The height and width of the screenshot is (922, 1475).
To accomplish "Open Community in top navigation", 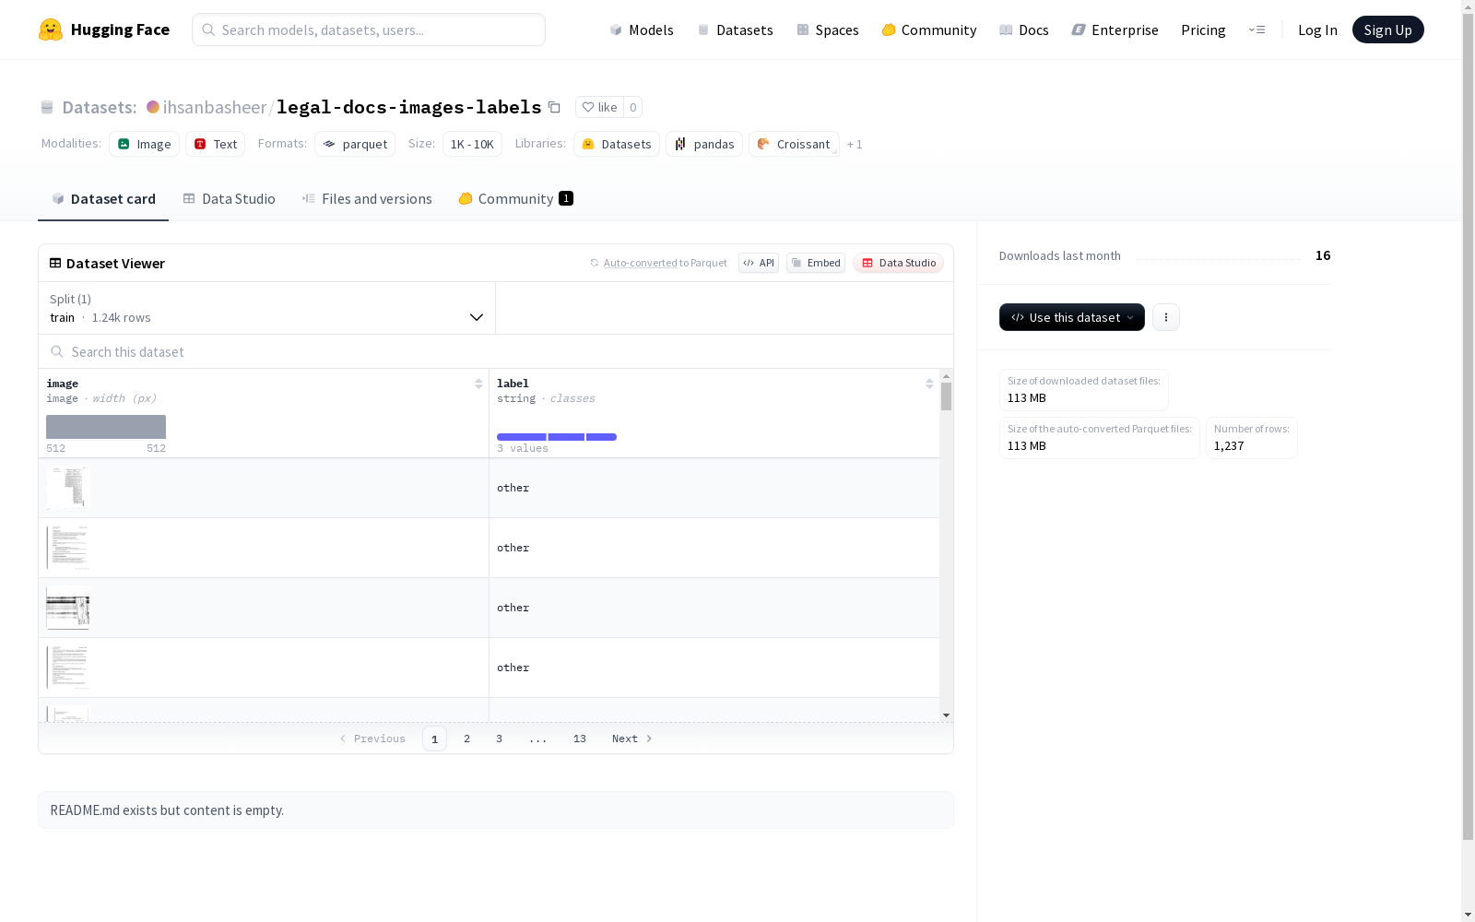I will click(x=929, y=30).
